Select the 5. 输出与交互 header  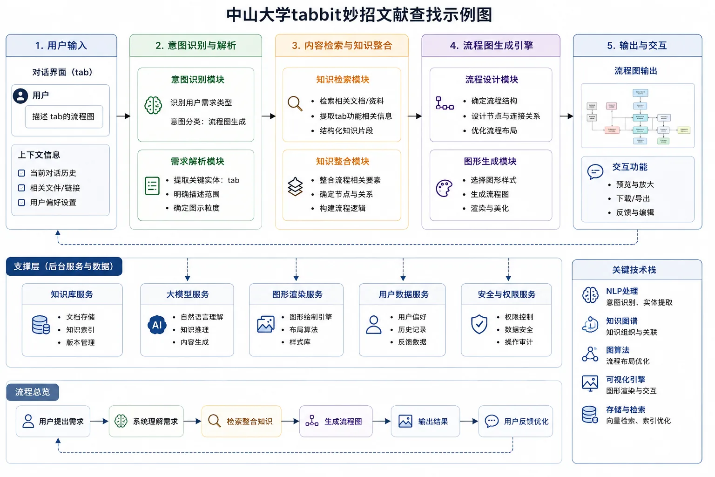point(637,46)
